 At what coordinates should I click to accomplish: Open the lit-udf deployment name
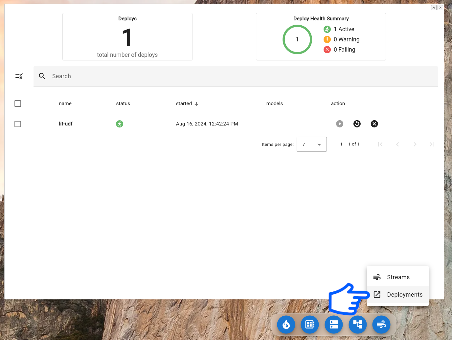click(66, 124)
